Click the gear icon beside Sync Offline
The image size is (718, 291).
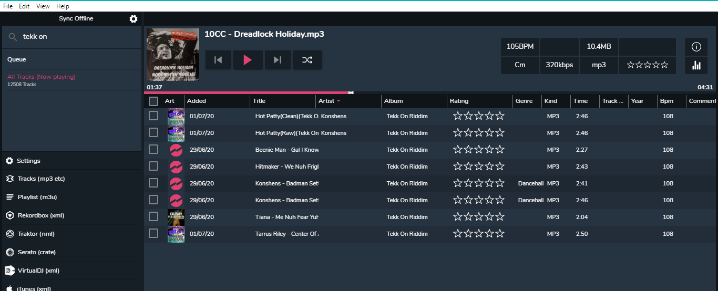[134, 19]
